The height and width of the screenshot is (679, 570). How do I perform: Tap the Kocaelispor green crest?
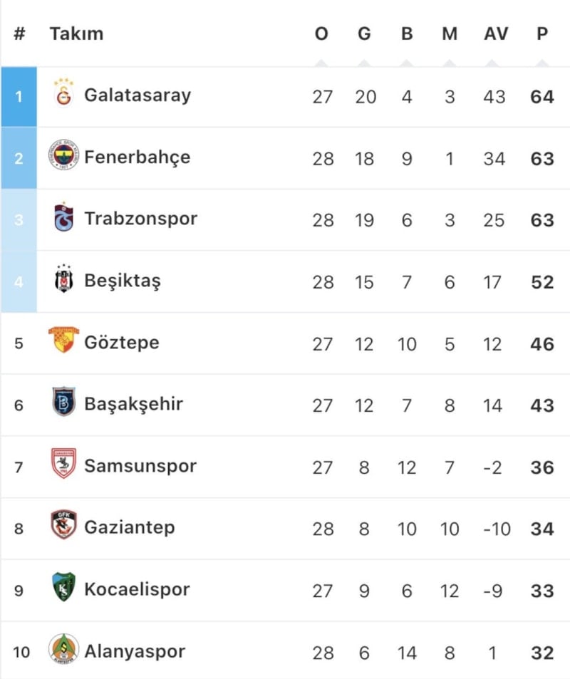64,589
